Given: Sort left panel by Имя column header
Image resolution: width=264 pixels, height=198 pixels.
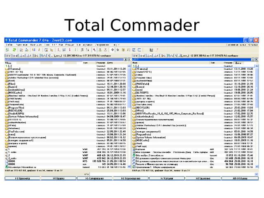Looking at the screenshot, I should [x=43, y=63].
